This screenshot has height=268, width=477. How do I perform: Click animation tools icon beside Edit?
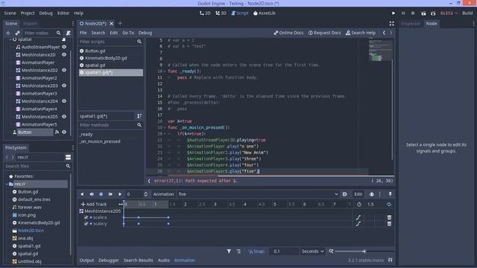(372, 194)
